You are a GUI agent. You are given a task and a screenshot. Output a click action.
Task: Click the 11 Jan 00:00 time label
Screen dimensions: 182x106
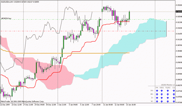(108, 105)
